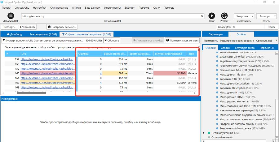Click Применить как сегмент button
279x142 pixels.
[x=182, y=40]
